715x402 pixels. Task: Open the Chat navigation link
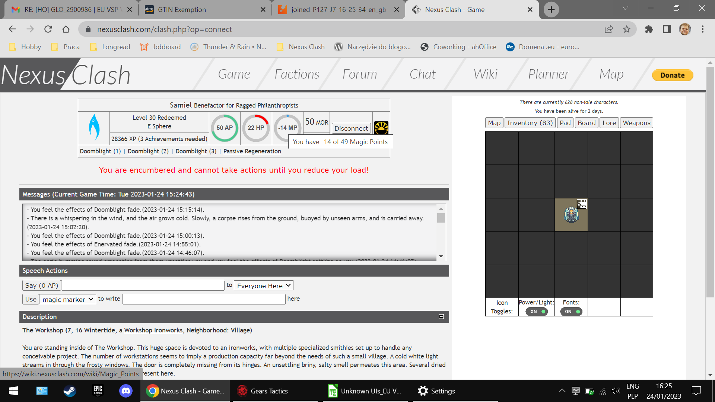click(x=423, y=74)
